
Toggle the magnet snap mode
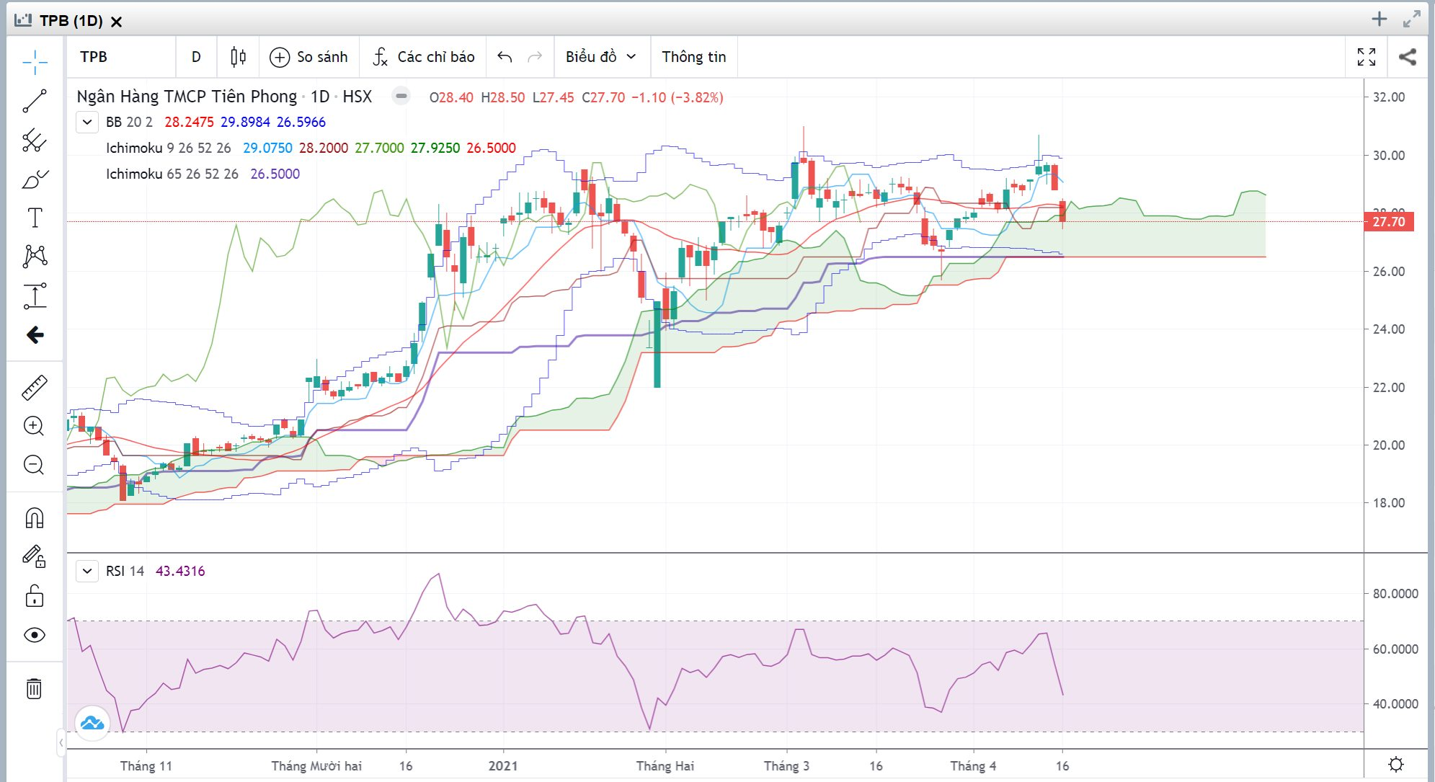coord(34,517)
